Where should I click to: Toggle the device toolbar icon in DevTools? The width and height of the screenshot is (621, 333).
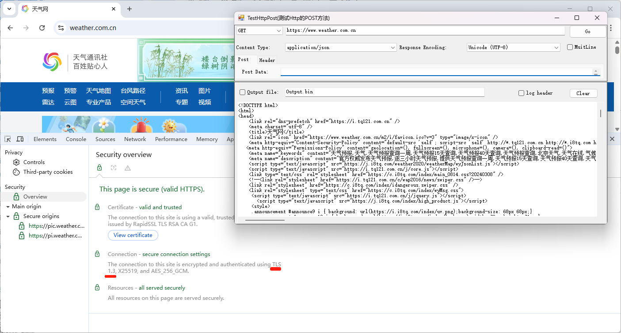(20, 139)
